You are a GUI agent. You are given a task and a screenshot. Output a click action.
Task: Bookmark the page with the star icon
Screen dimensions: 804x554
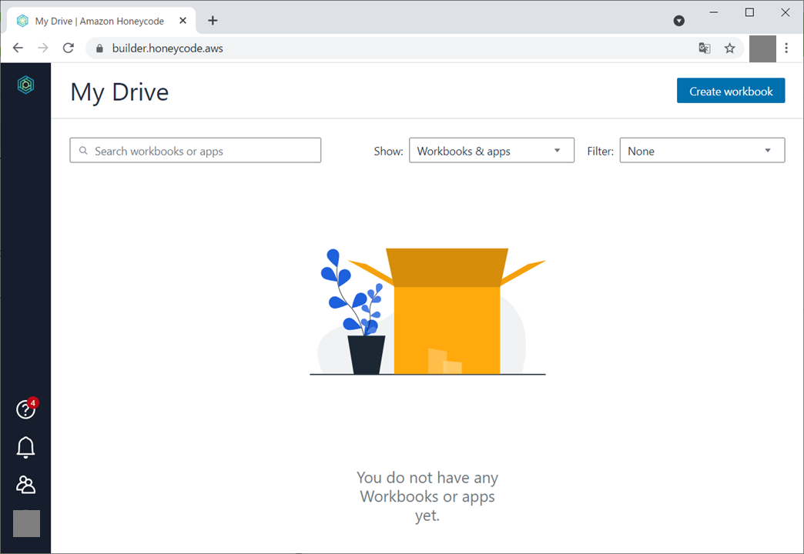729,48
